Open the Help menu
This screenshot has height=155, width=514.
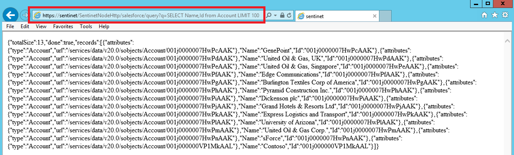[x=104, y=26]
